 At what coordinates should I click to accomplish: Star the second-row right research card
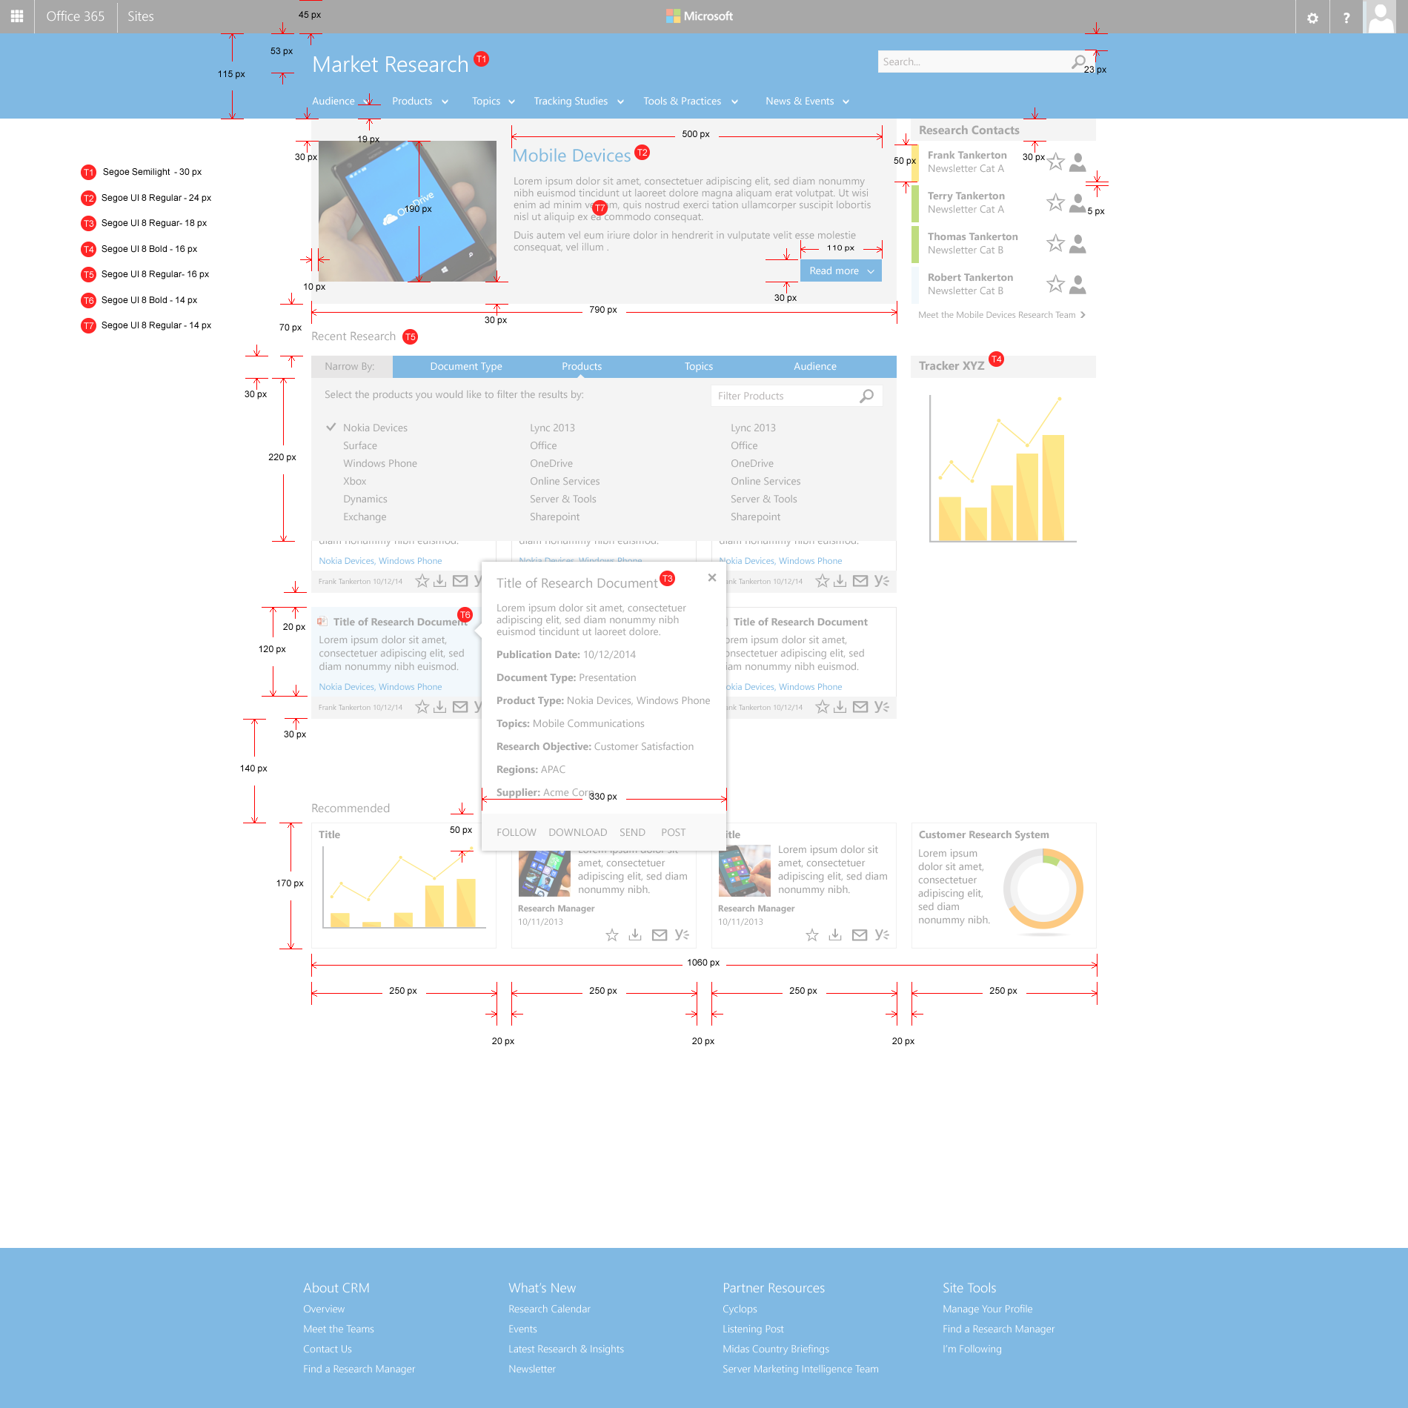tap(822, 707)
